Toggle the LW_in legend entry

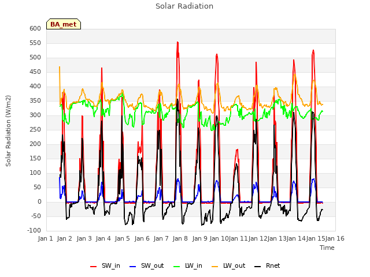point(188,265)
